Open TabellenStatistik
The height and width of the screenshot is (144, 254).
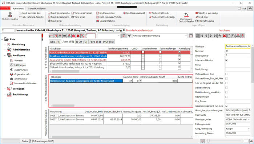pos(106,21)
